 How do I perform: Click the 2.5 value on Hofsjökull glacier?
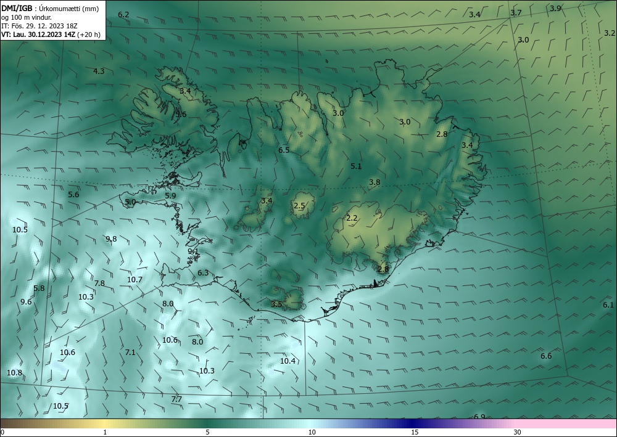(x=299, y=205)
